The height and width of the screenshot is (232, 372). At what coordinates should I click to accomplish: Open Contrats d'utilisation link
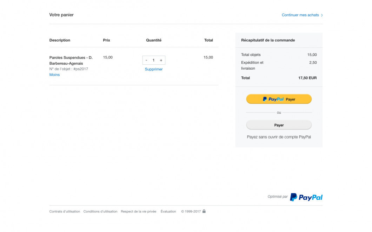pyautogui.click(x=65, y=211)
